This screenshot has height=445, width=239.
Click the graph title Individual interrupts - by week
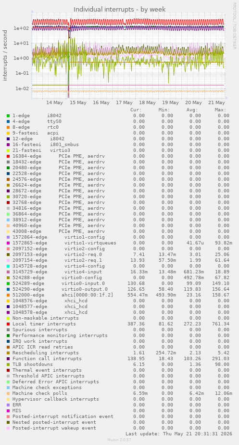[119, 9]
